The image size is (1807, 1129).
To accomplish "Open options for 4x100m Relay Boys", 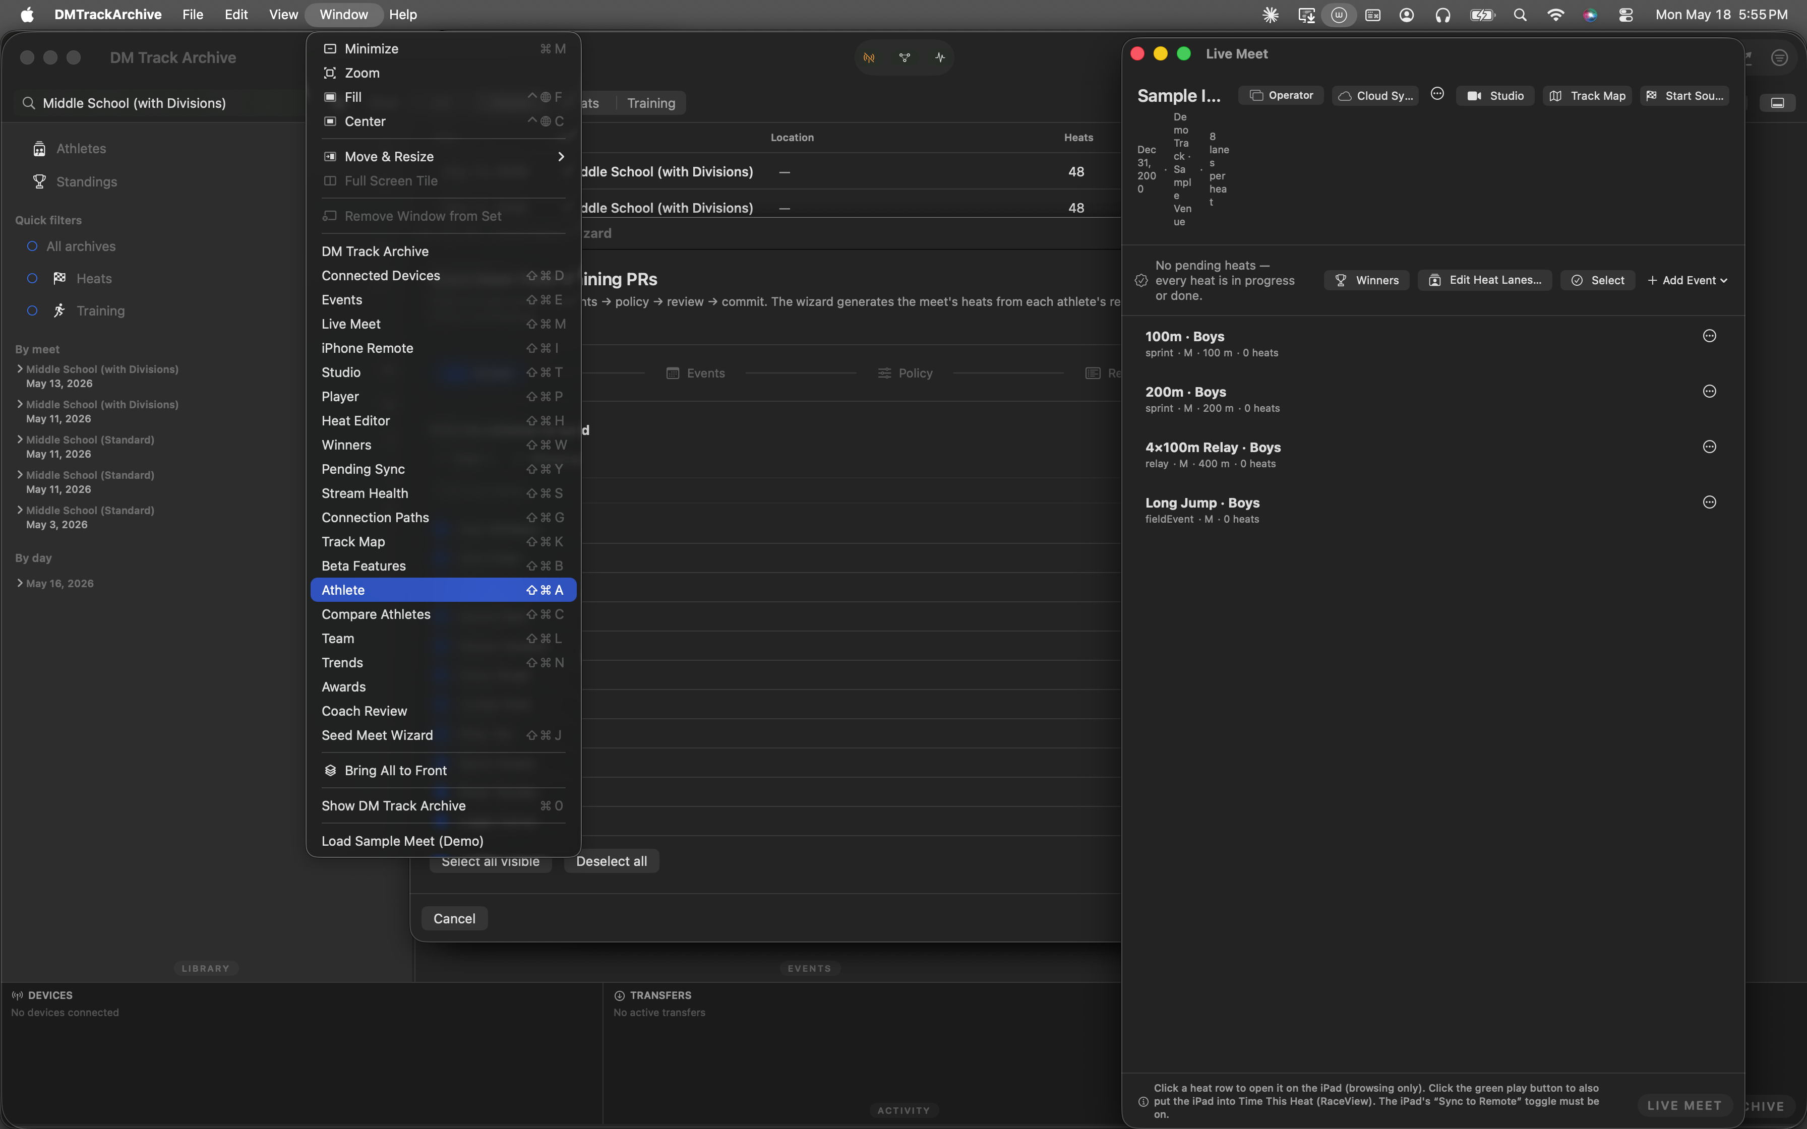I will (x=1709, y=447).
